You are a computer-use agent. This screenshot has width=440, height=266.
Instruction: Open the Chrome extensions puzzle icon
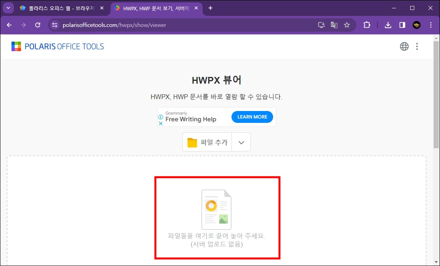click(367, 25)
